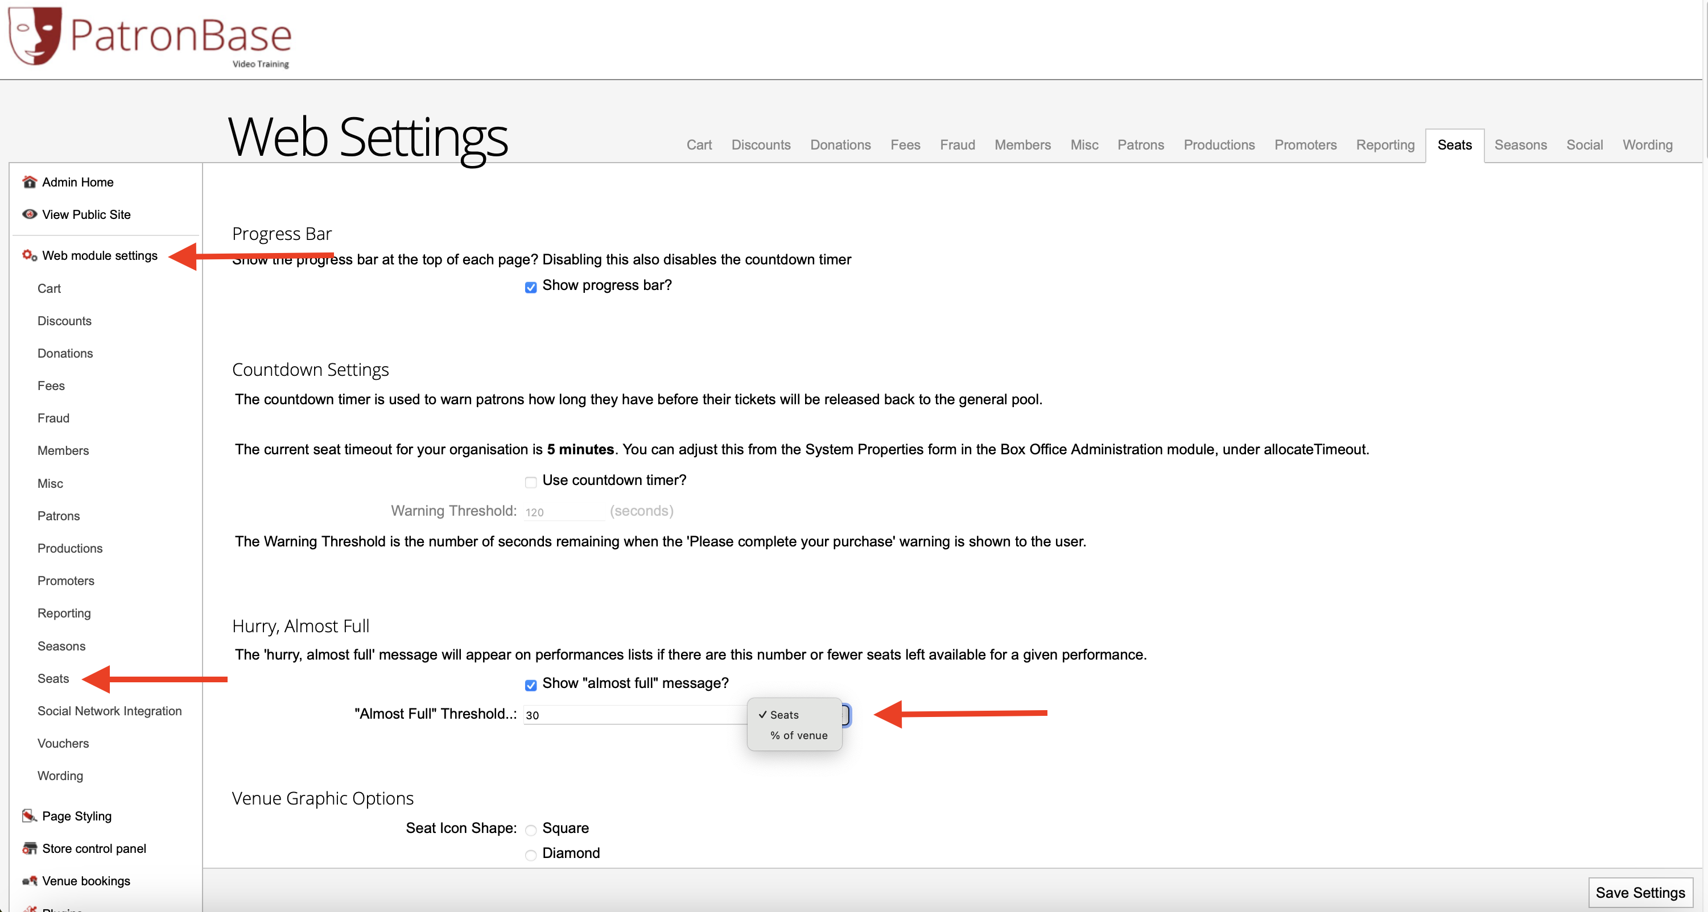Click the Venue bookings icon

29,881
